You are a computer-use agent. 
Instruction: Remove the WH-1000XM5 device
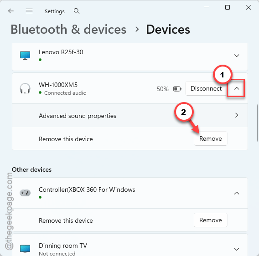pos(211,138)
